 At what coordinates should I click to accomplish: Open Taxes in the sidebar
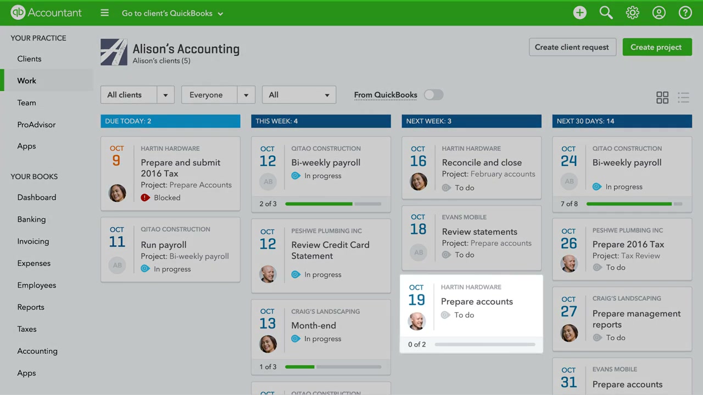(26, 329)
